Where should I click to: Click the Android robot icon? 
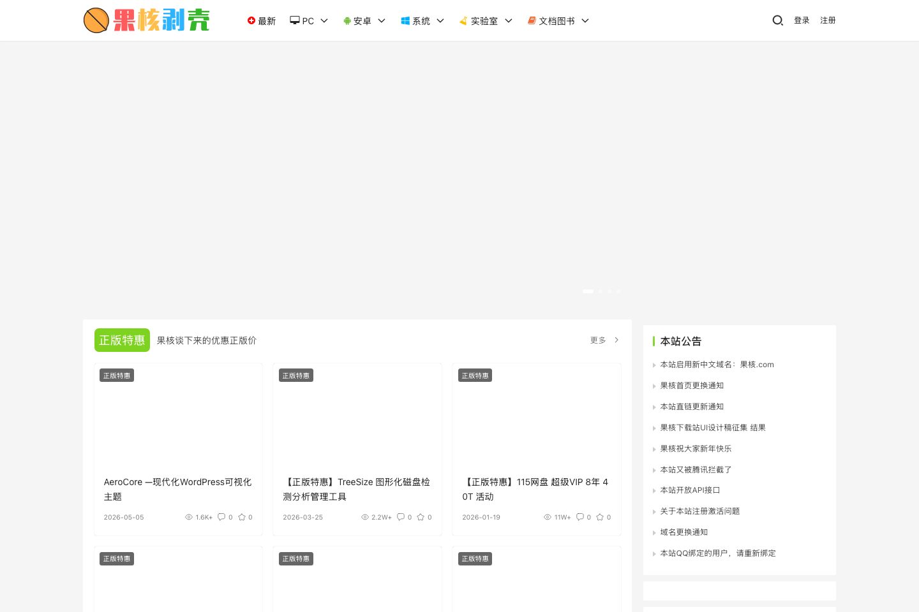pos(347,21)
